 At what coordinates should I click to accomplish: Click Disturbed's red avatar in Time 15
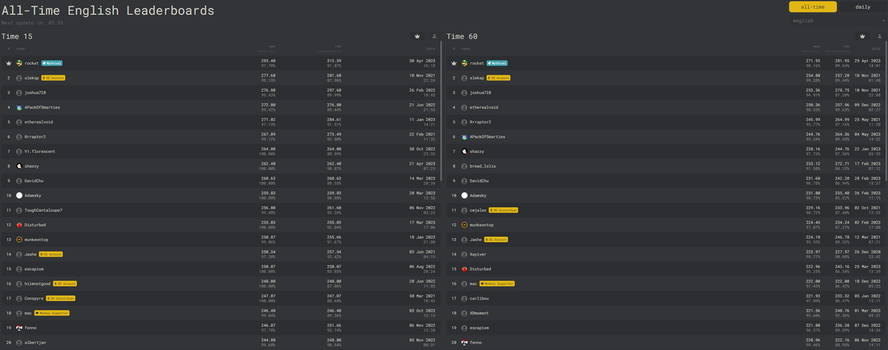pyautogui.click(x=19, y=224)
